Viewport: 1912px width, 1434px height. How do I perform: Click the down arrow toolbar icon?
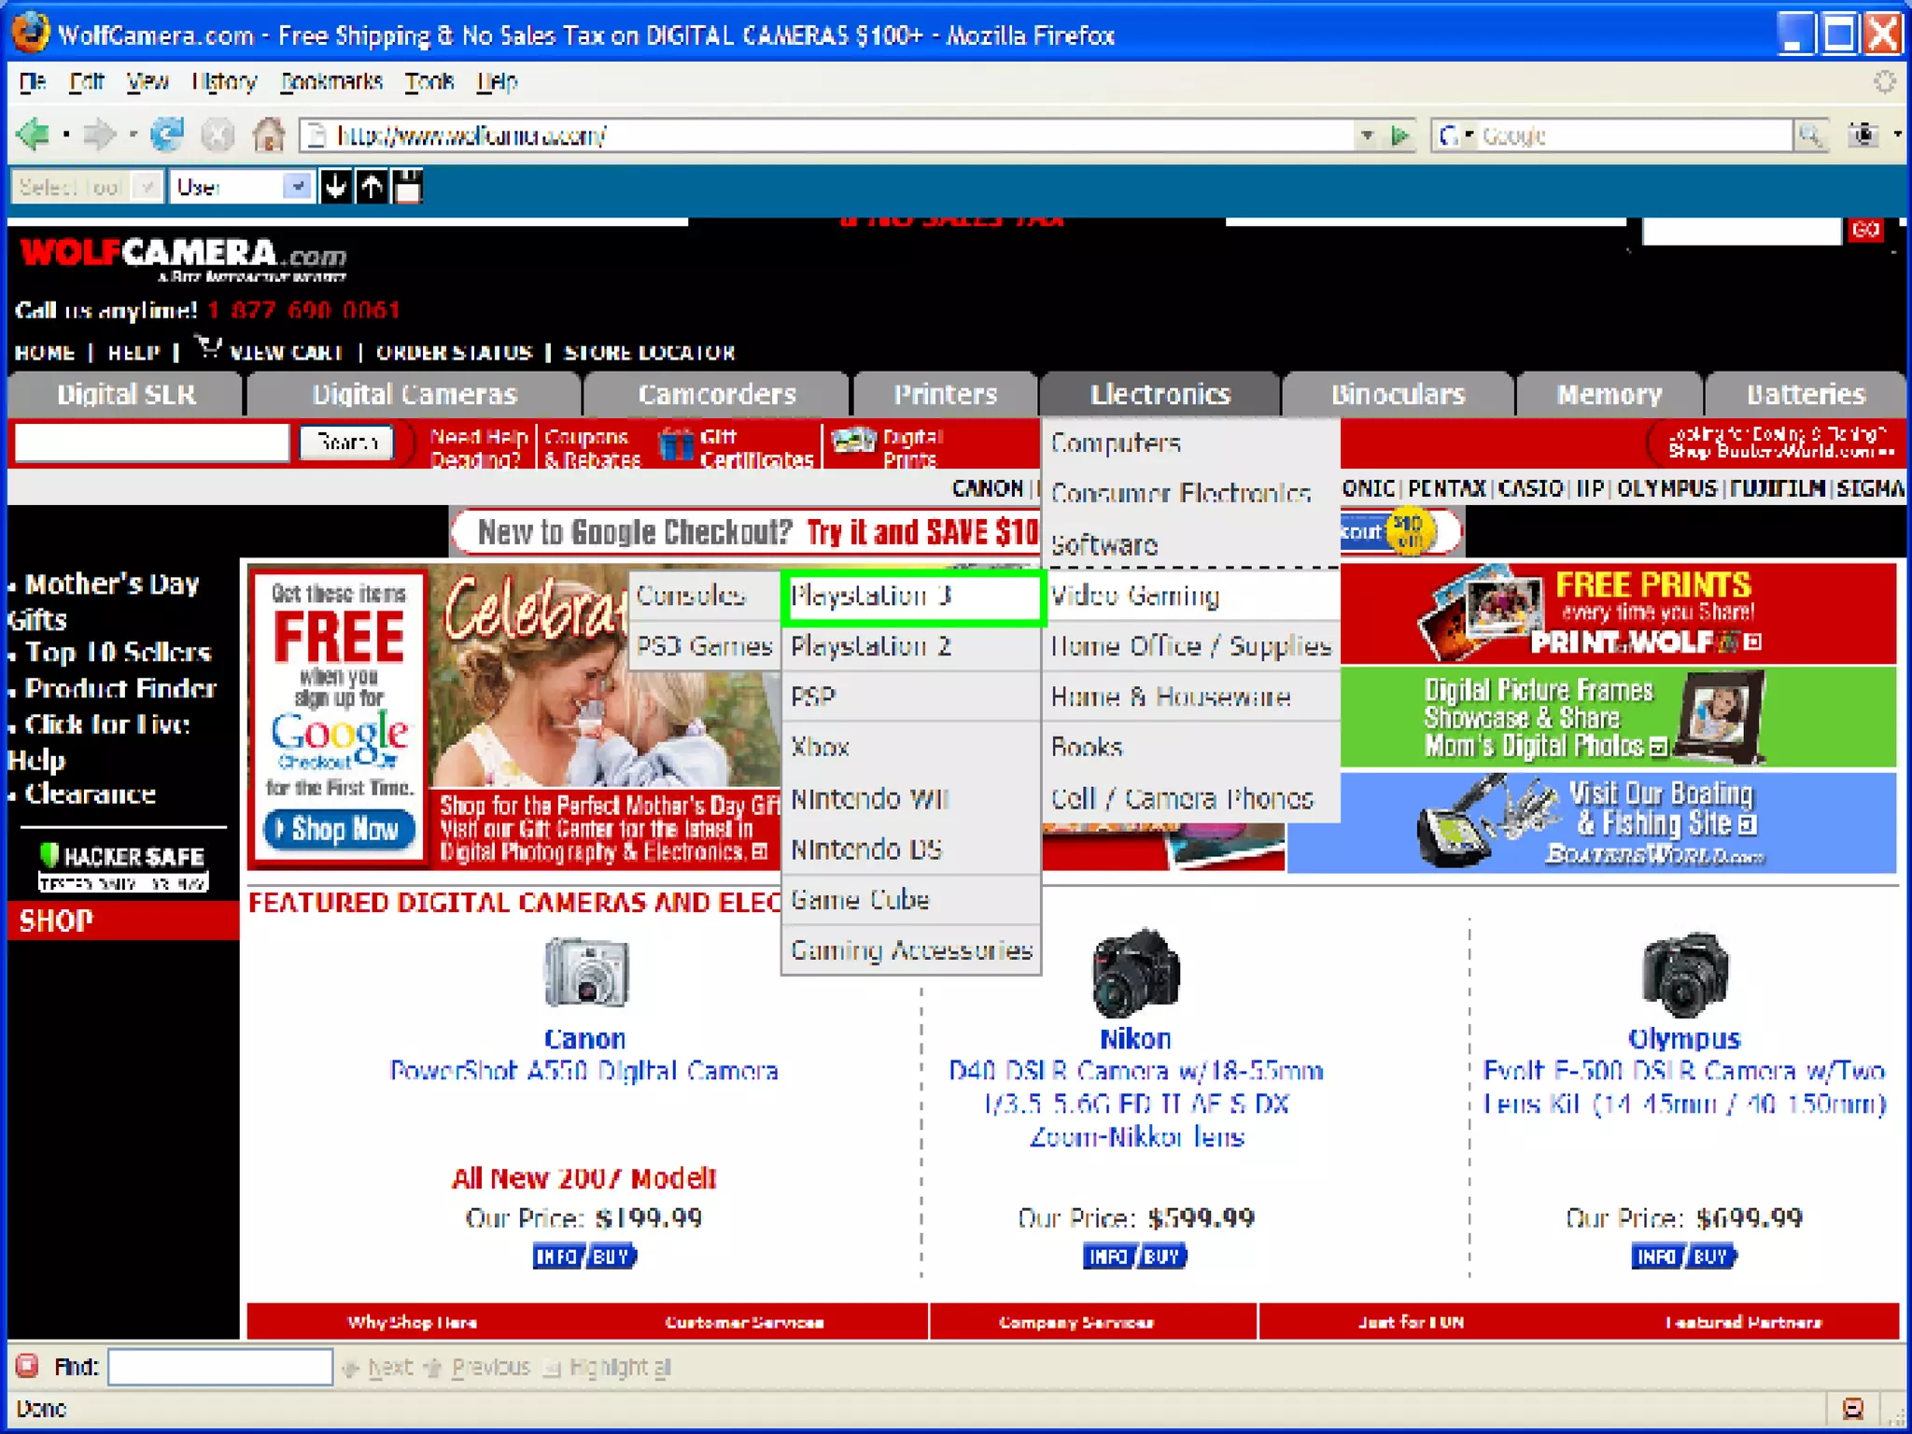click(x=335, y=187)
